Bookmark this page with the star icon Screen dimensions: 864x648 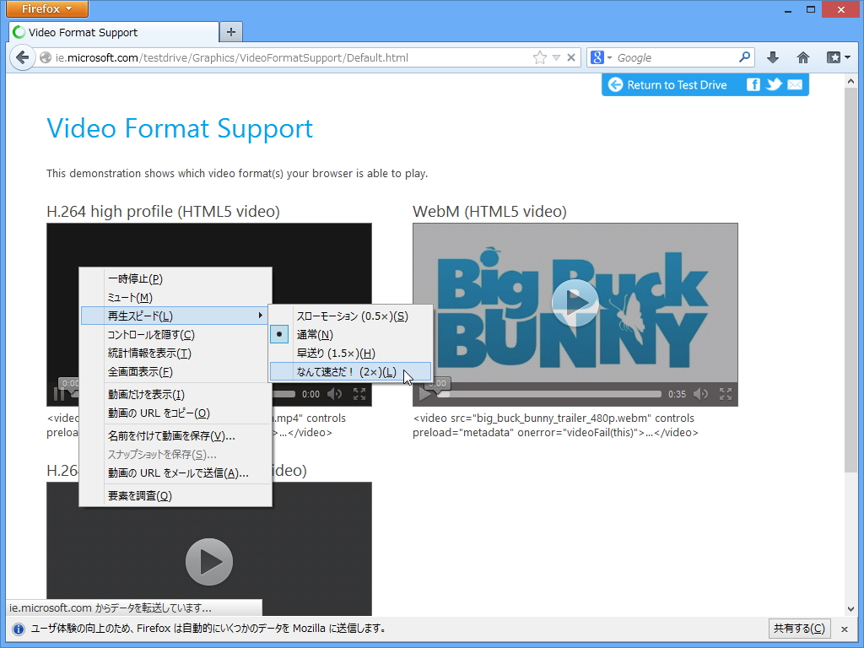(x=540, y=57)
